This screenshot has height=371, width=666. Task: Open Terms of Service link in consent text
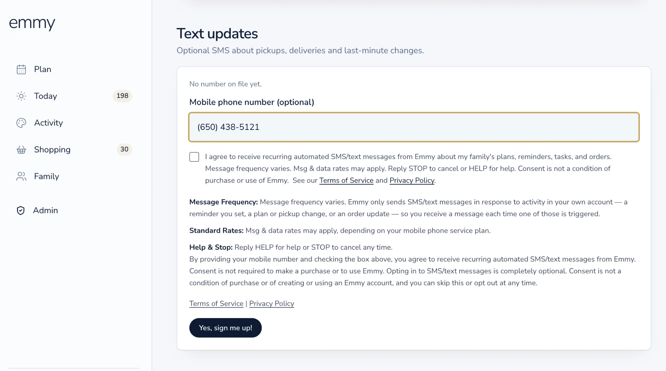pyautogui.click(x=346, y=180)
